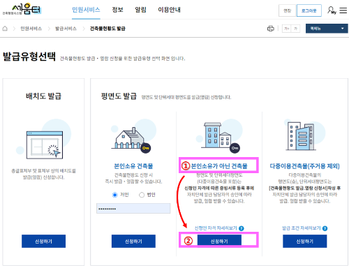Click 신청하기 under 본인소유 건축물
The height and width of the screenshot is (266, 349).
coord(133,242)
